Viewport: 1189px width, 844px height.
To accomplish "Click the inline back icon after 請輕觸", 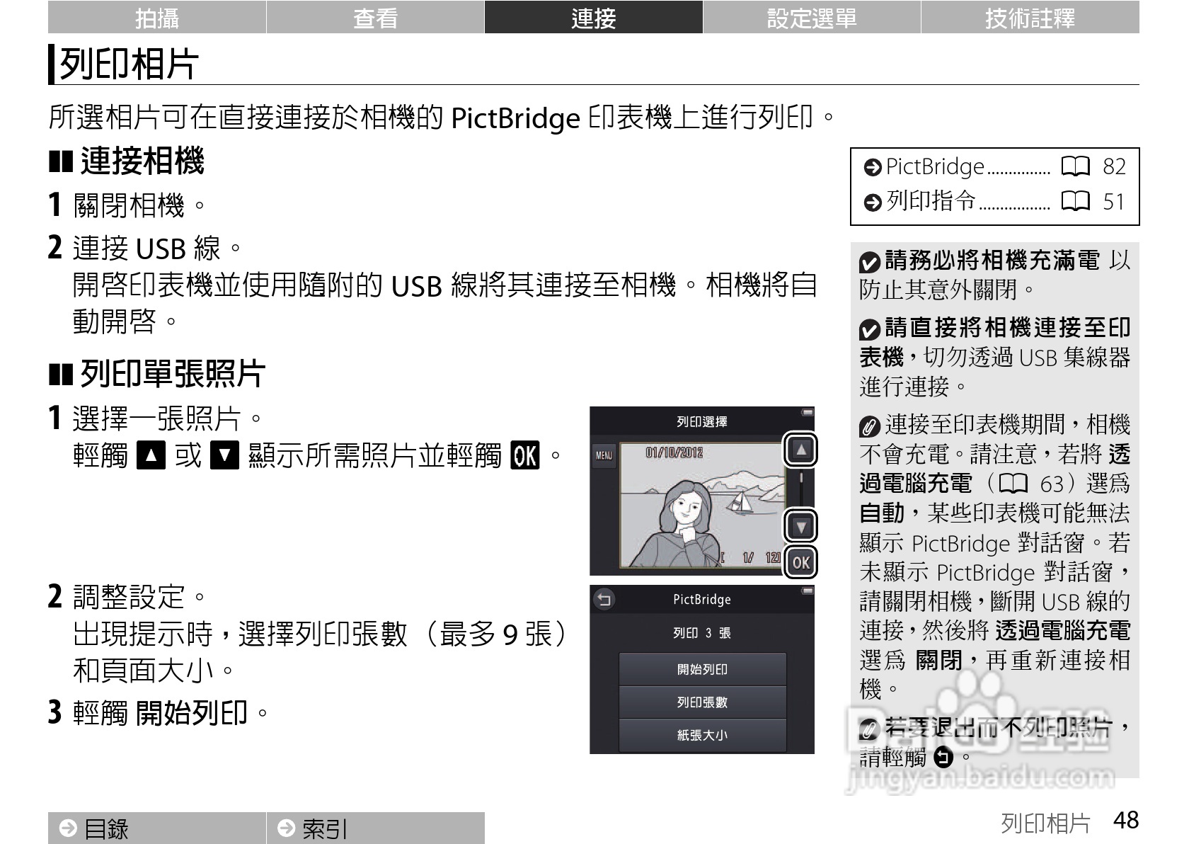I will pyautogui.click(x=943, y=757).
